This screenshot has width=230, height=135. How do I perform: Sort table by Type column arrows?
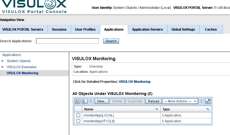pyautogui.click(x=208, y=109)
